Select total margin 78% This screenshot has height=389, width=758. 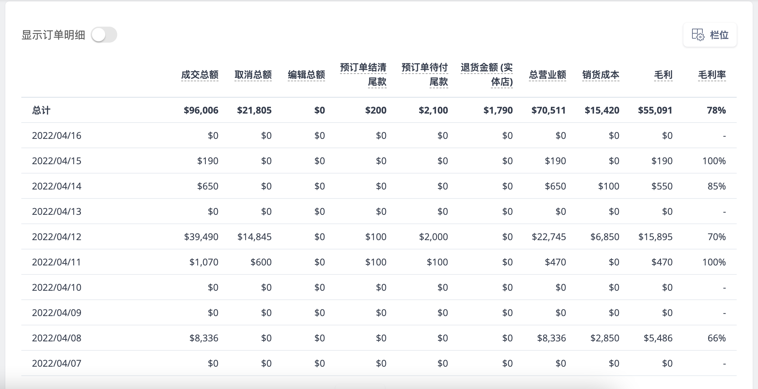(717, 110)
